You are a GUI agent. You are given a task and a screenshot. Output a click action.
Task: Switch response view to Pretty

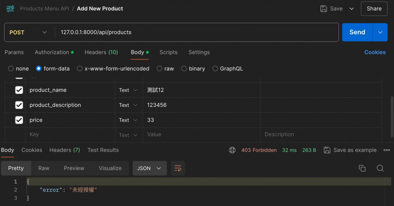coord(16,168)
